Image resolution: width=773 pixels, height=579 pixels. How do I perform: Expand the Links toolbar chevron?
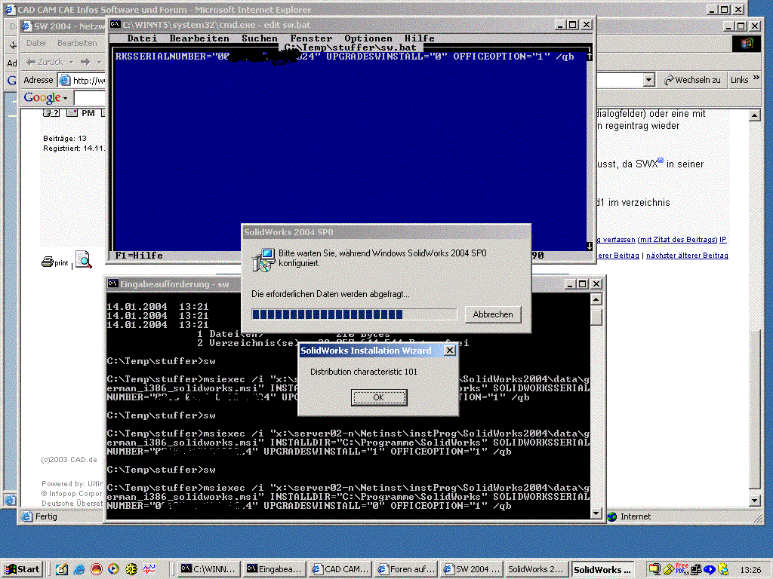pyautogui.click(x=756, y=78)
